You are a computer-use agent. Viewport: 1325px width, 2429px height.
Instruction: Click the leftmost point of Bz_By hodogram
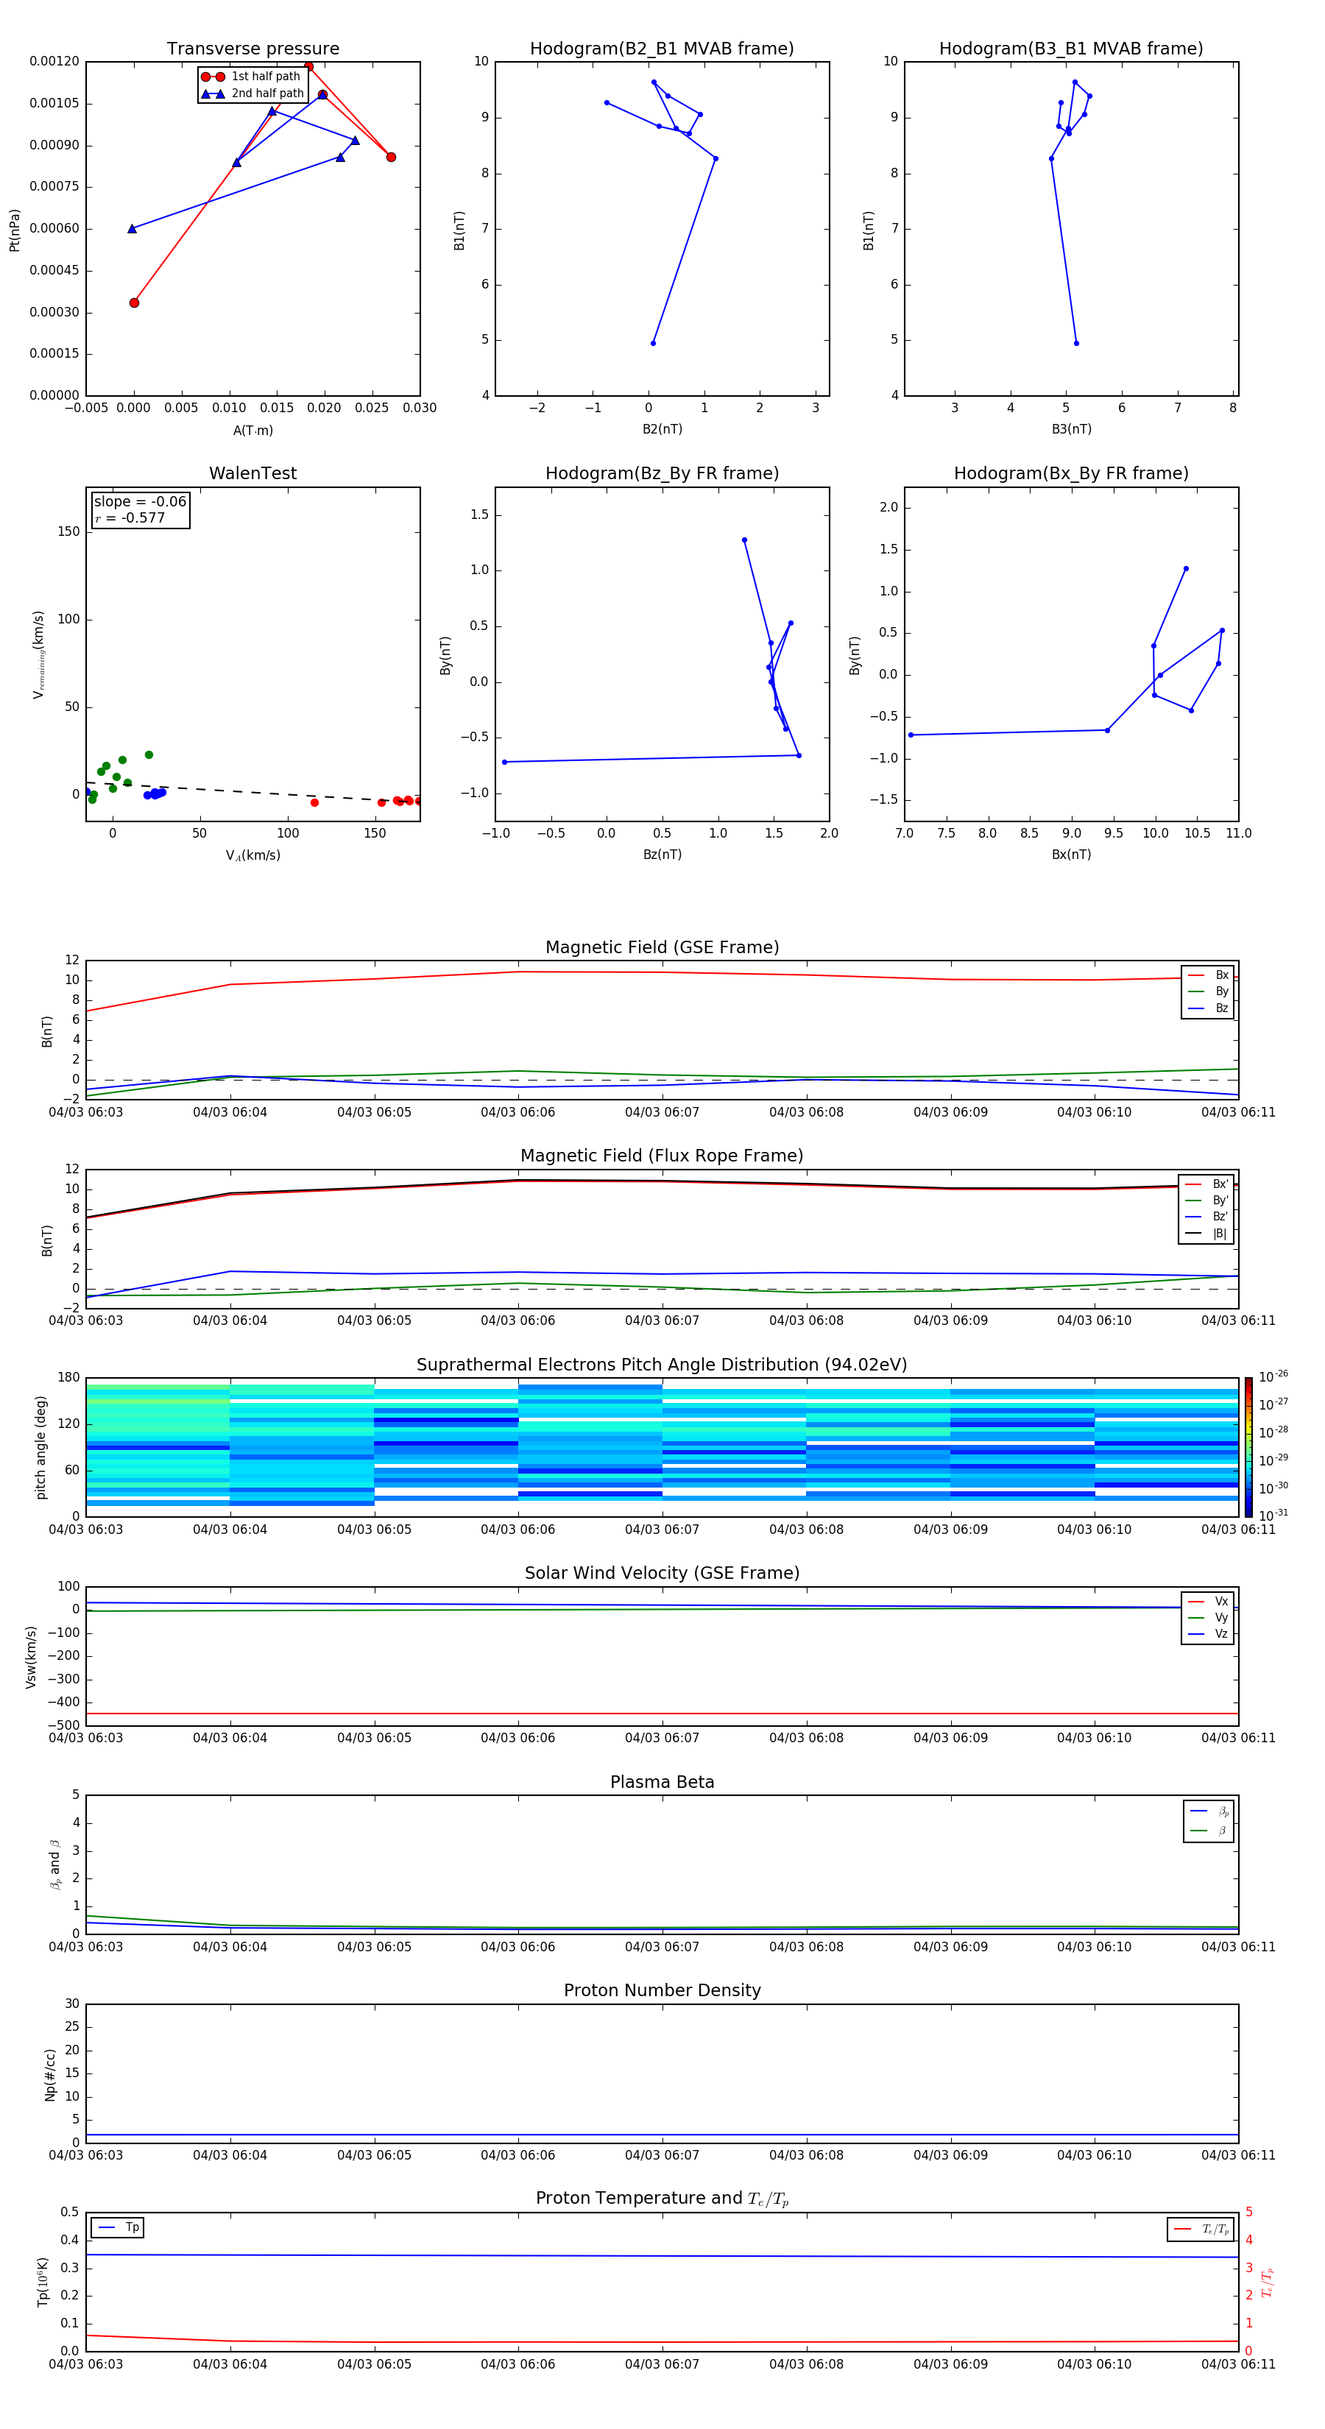pyautogui.click(x=504, y=762)
